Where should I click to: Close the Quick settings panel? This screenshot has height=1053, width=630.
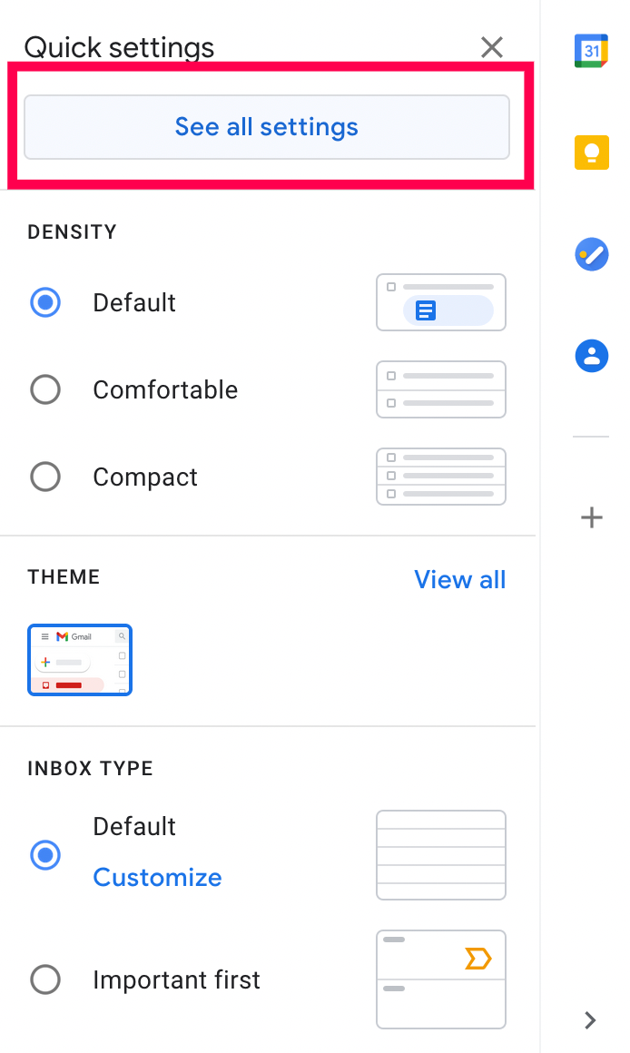[x=492, y=47]
